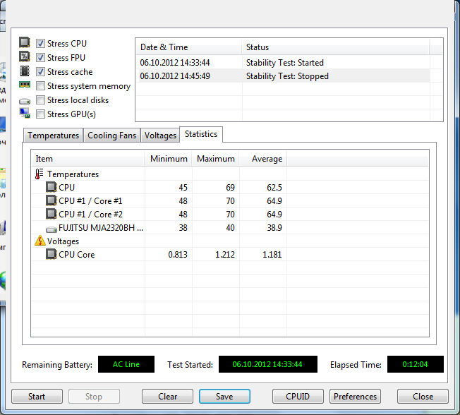Close the stability test window
The image size is (460, 415).
(x=423, y=397)
